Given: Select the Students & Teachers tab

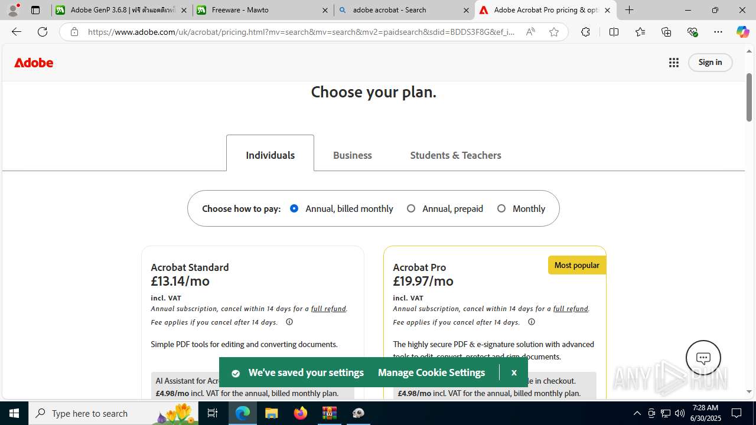Looking at the screenshot, I should click(x=455, y=155).
